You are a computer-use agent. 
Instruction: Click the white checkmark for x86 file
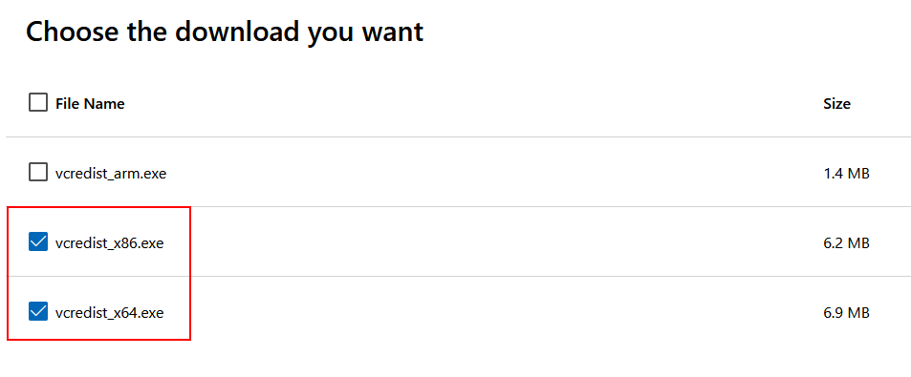pos(38,241)
